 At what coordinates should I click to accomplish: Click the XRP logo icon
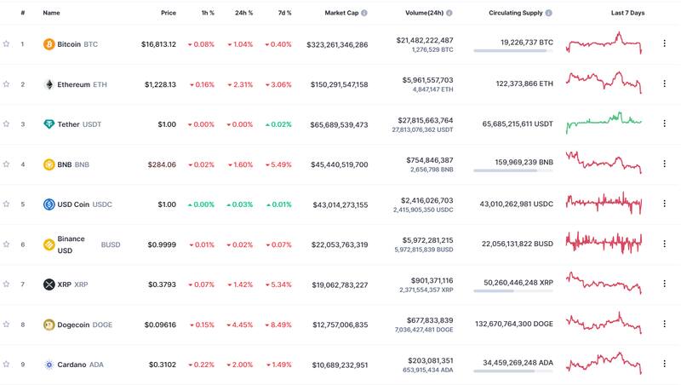click(x=49, y=284)
